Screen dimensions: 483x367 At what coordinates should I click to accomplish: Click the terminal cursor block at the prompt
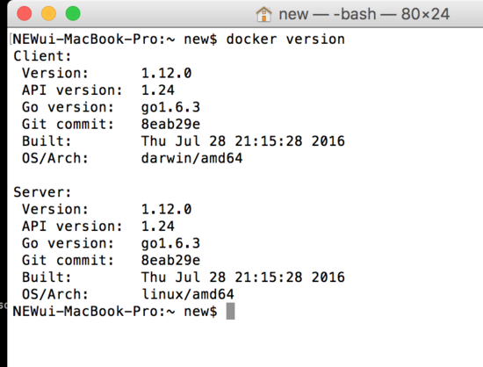[230, 311]
